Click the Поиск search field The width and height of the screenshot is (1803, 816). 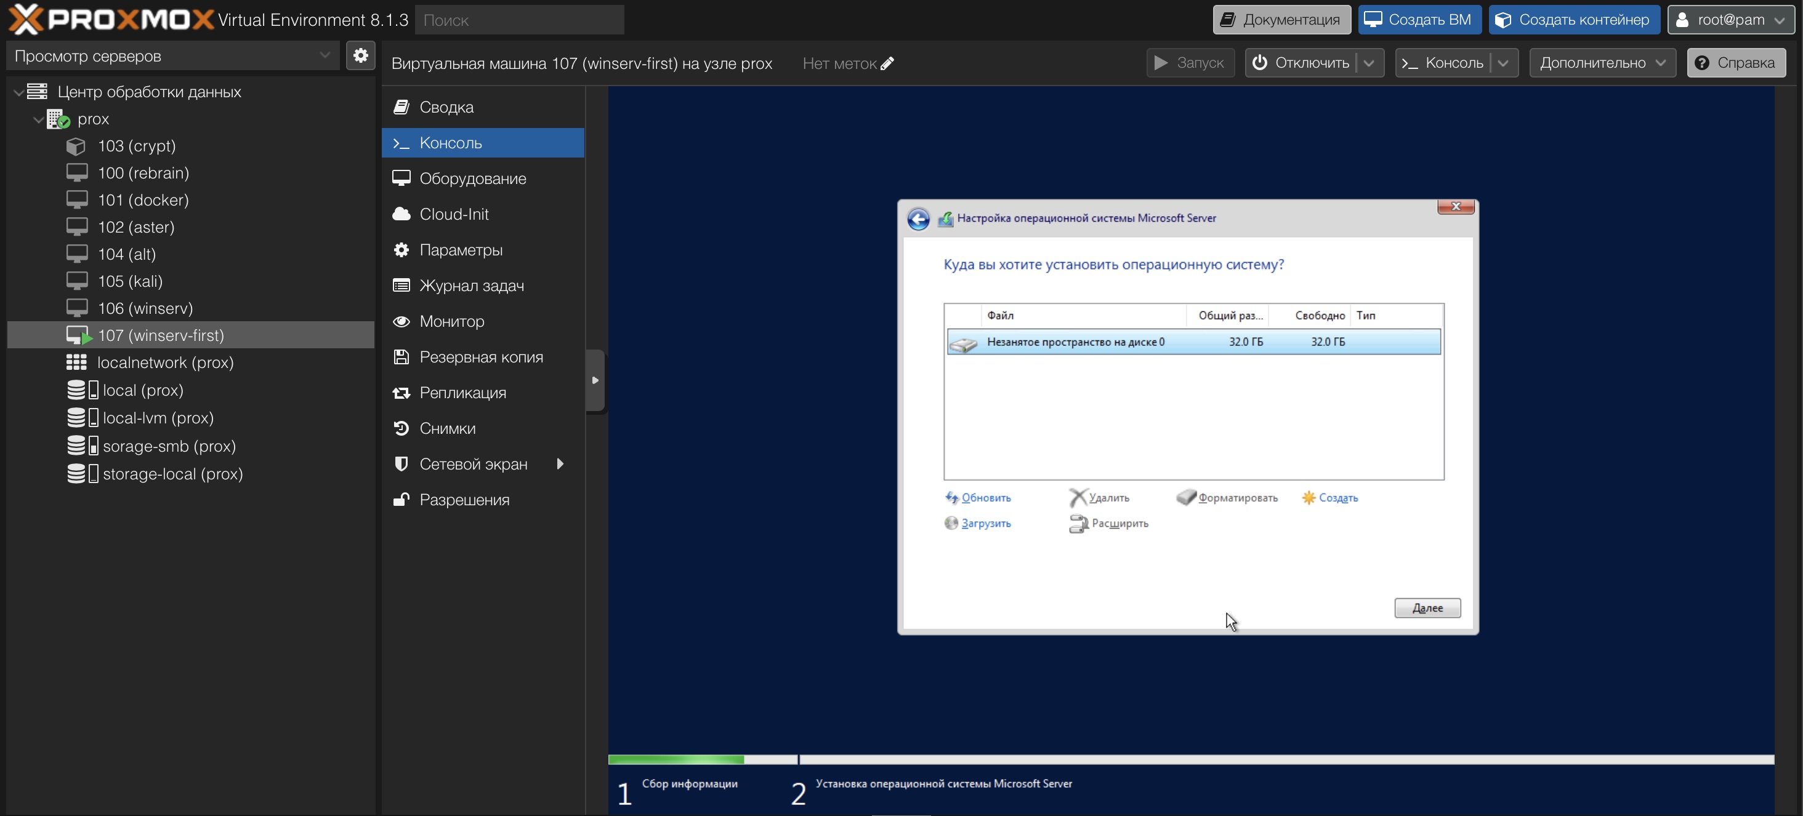(518, 20)
